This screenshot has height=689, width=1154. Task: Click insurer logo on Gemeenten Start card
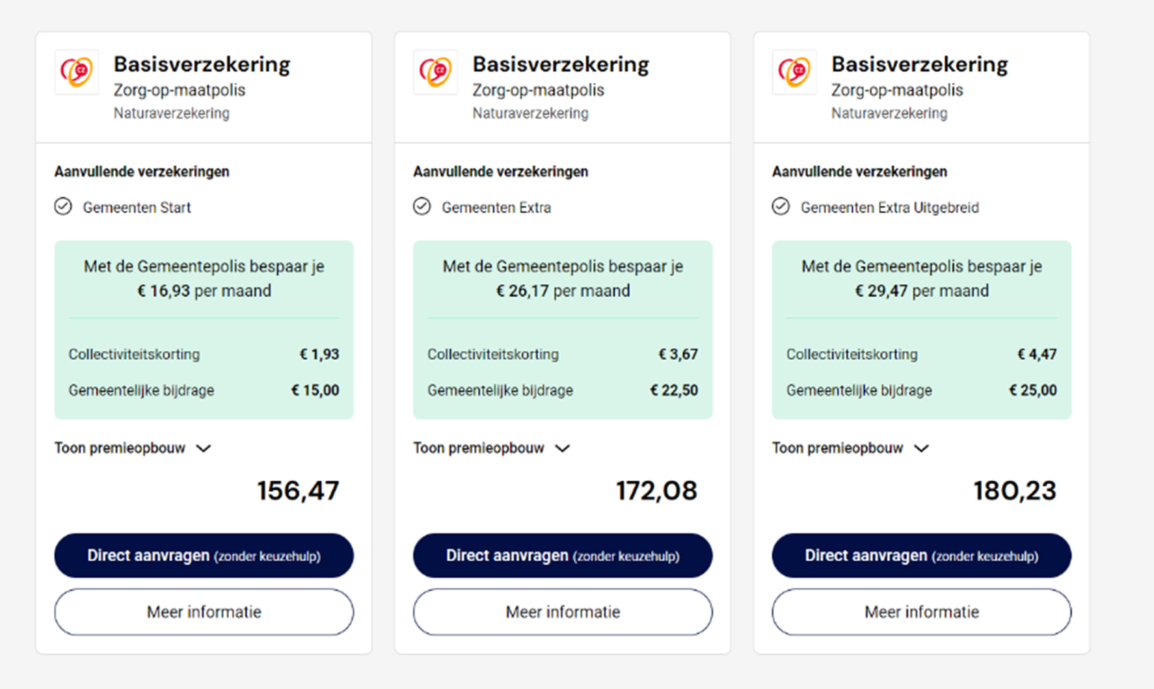click(x=77, y=72)
